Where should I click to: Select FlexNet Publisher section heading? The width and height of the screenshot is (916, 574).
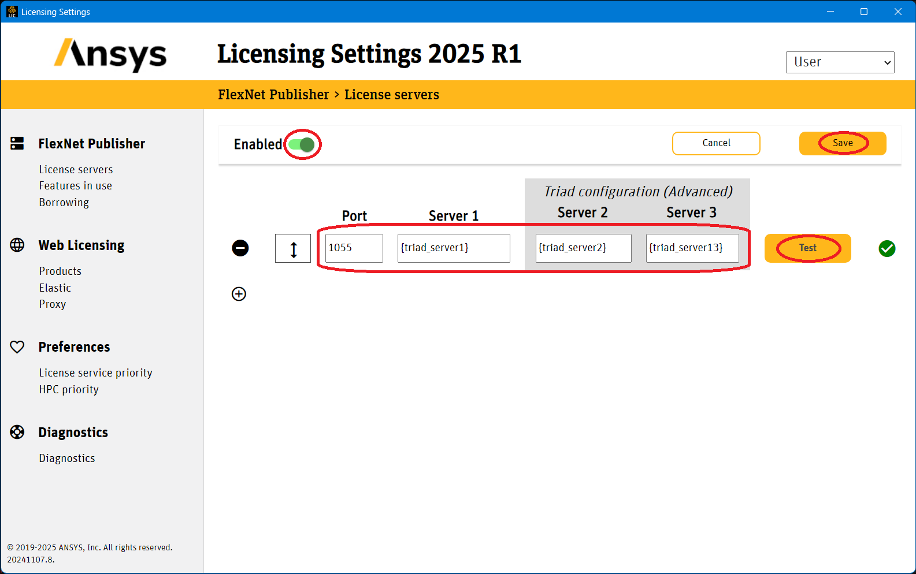click(x=91, y=143)
